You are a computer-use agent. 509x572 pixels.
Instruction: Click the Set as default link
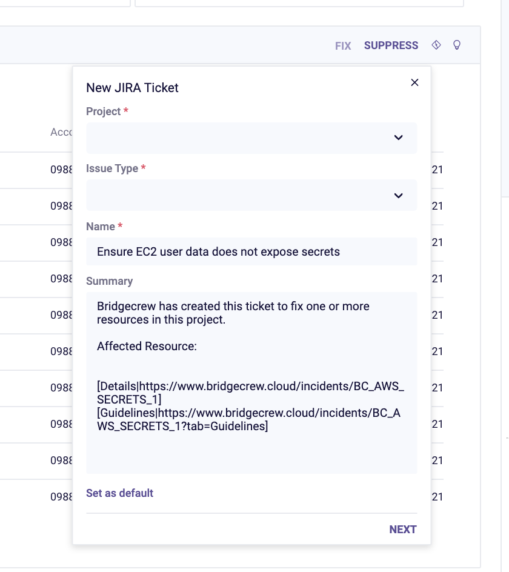click(x=120, y=493)
